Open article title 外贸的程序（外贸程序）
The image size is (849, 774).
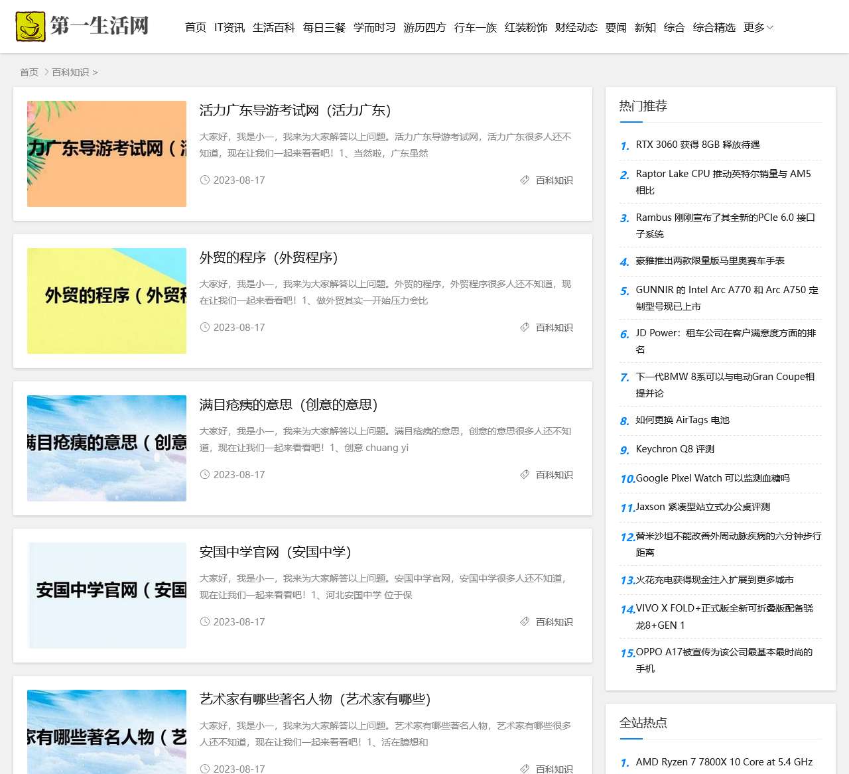(269, 257)
